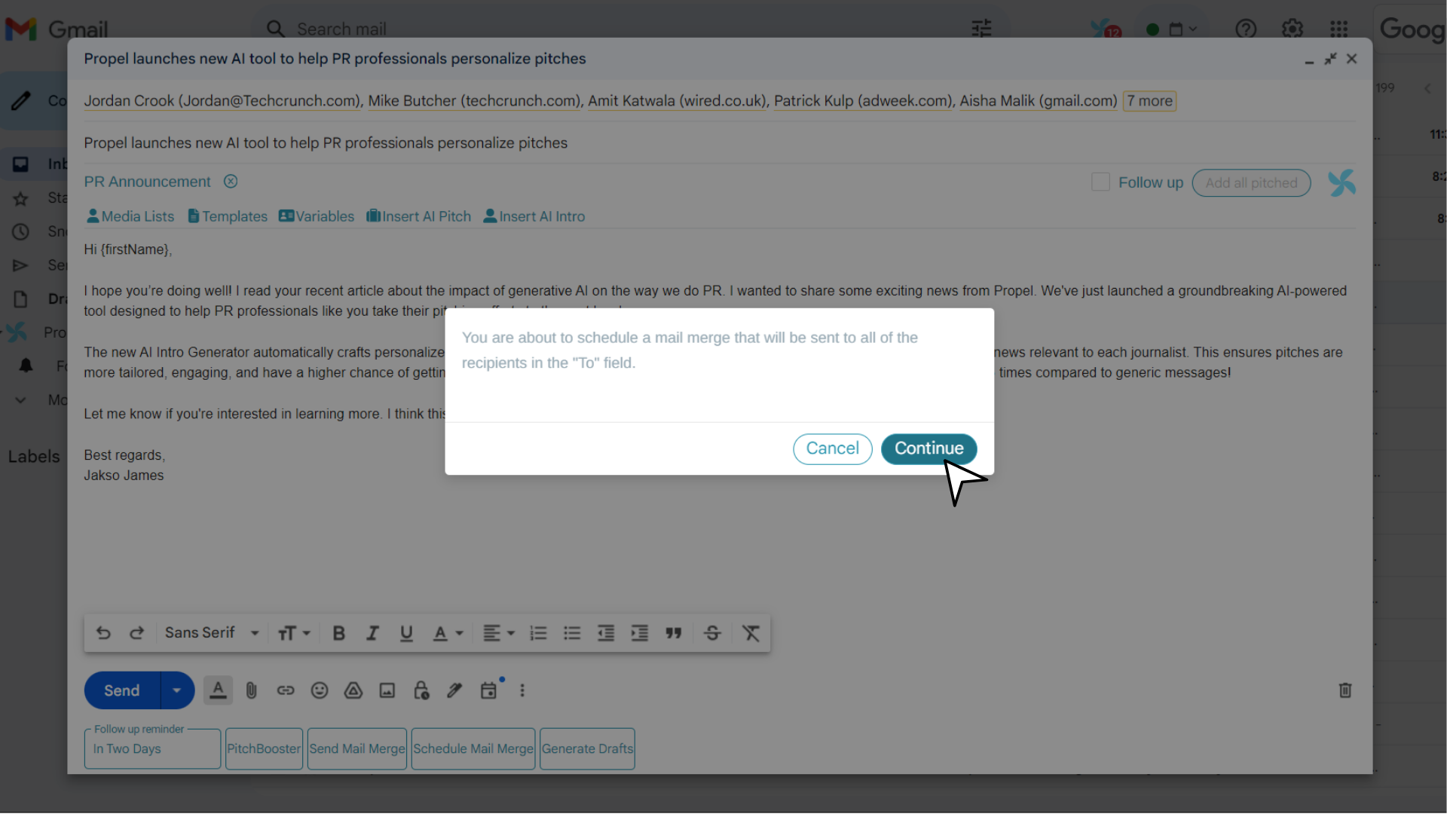Click the Add all pitched button

tap(1251, 183)
